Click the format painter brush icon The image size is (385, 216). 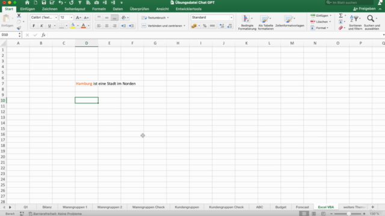point(19,28)
